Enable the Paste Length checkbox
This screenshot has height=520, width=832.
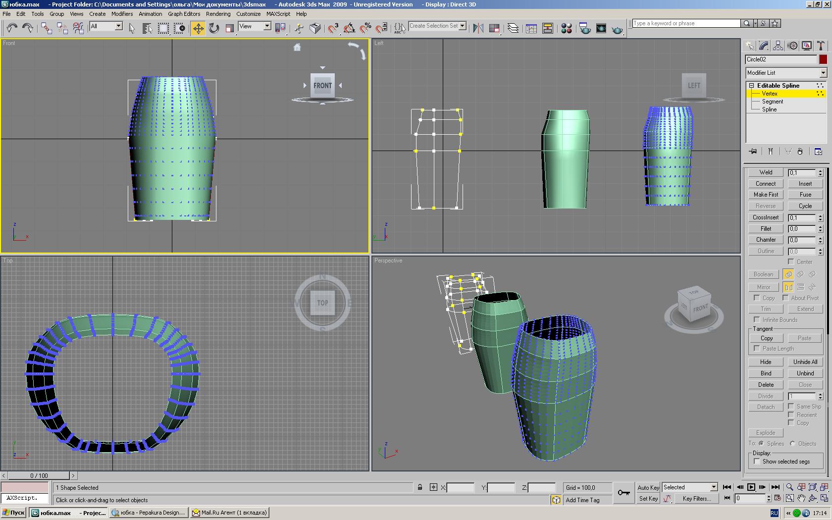tap(757, 349)
